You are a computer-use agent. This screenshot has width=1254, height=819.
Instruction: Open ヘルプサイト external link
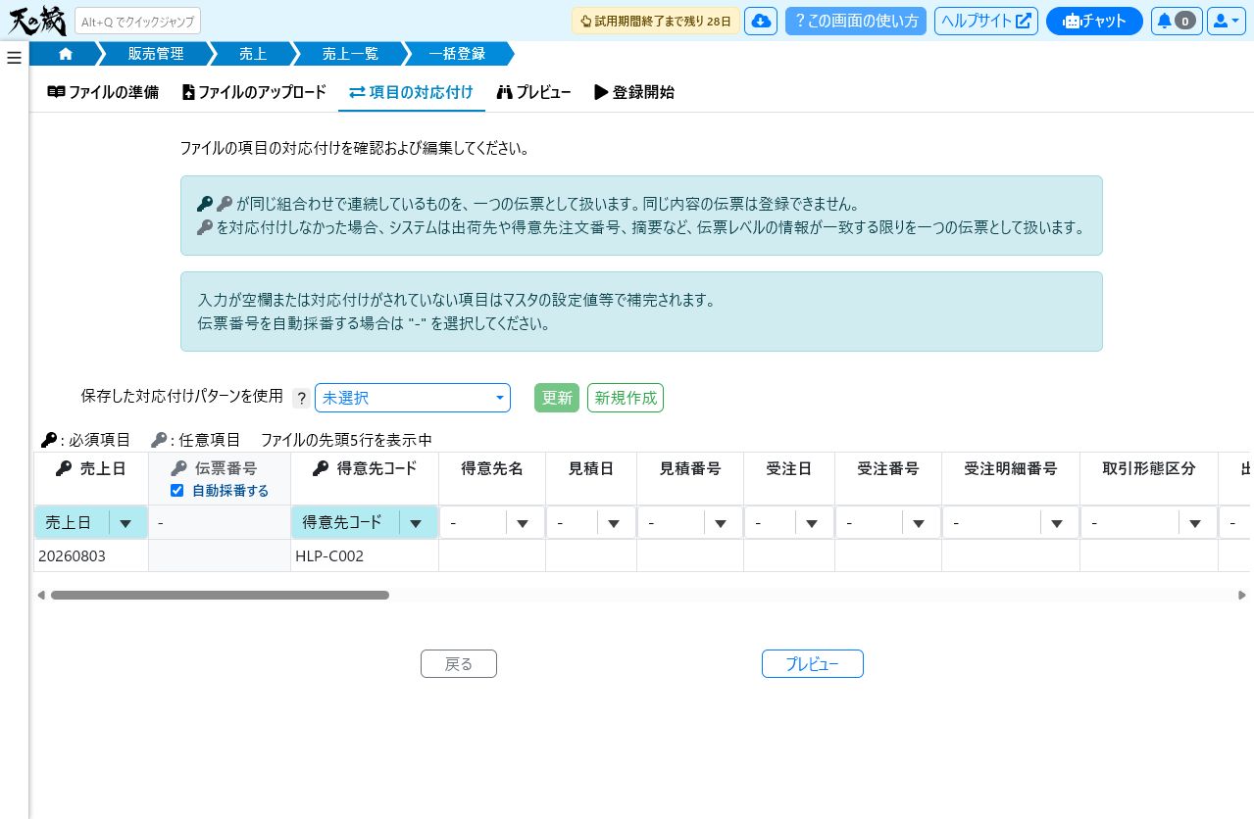pyautogui.click(x=985, y=21)
